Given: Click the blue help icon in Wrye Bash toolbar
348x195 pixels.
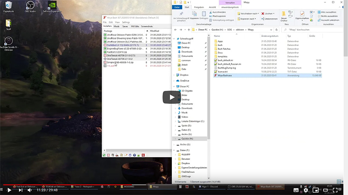Looking at the screenshot, I should coord(134,155).
